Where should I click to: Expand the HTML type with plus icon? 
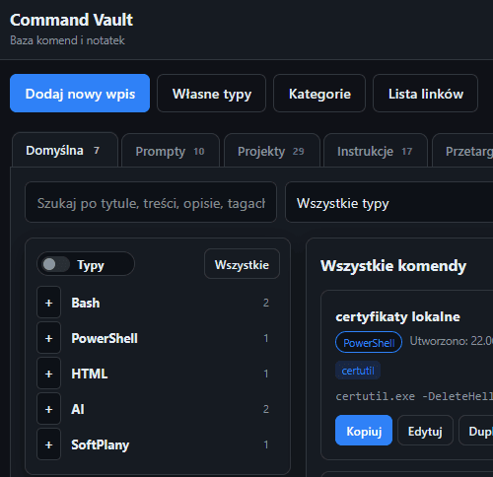pos(48,374)
